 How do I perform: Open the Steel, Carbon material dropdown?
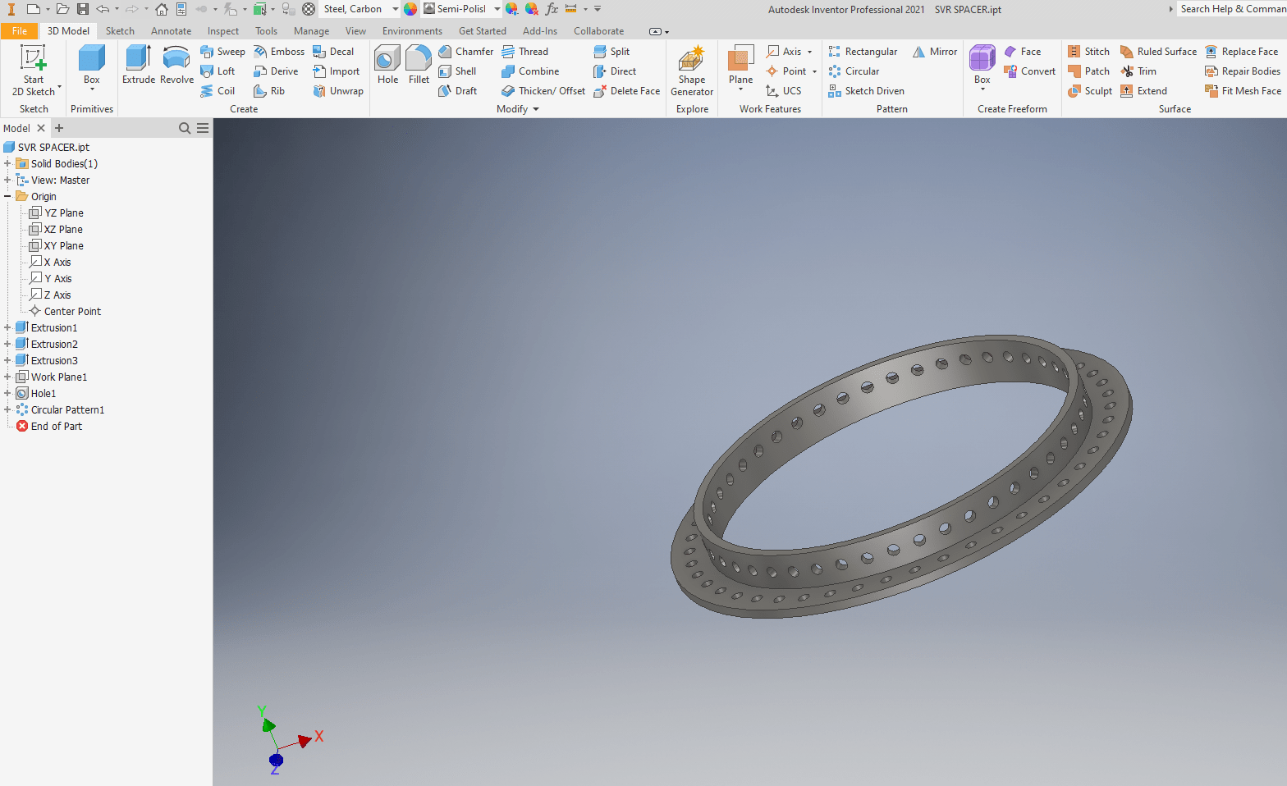(396, 9)
